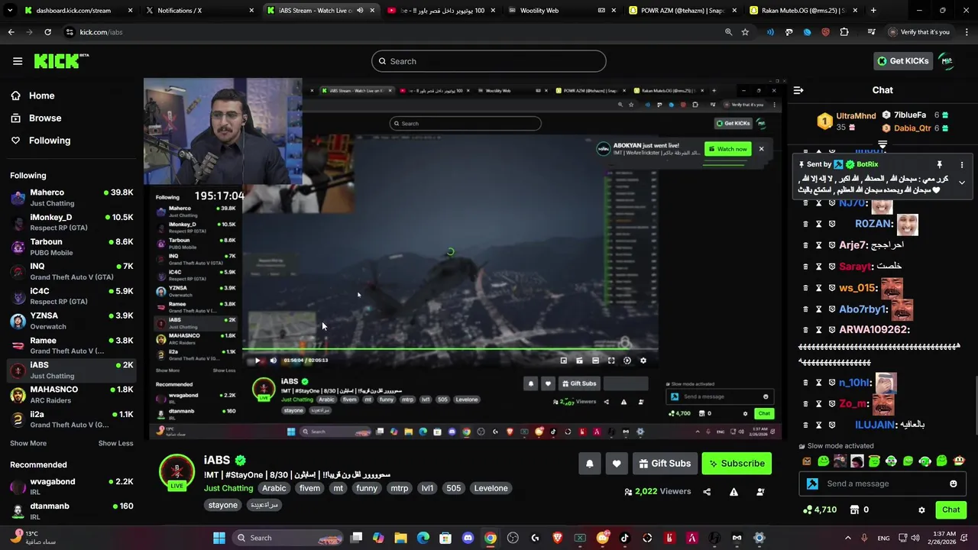Ban user ws_015 with shield icon

pos(832,288)
